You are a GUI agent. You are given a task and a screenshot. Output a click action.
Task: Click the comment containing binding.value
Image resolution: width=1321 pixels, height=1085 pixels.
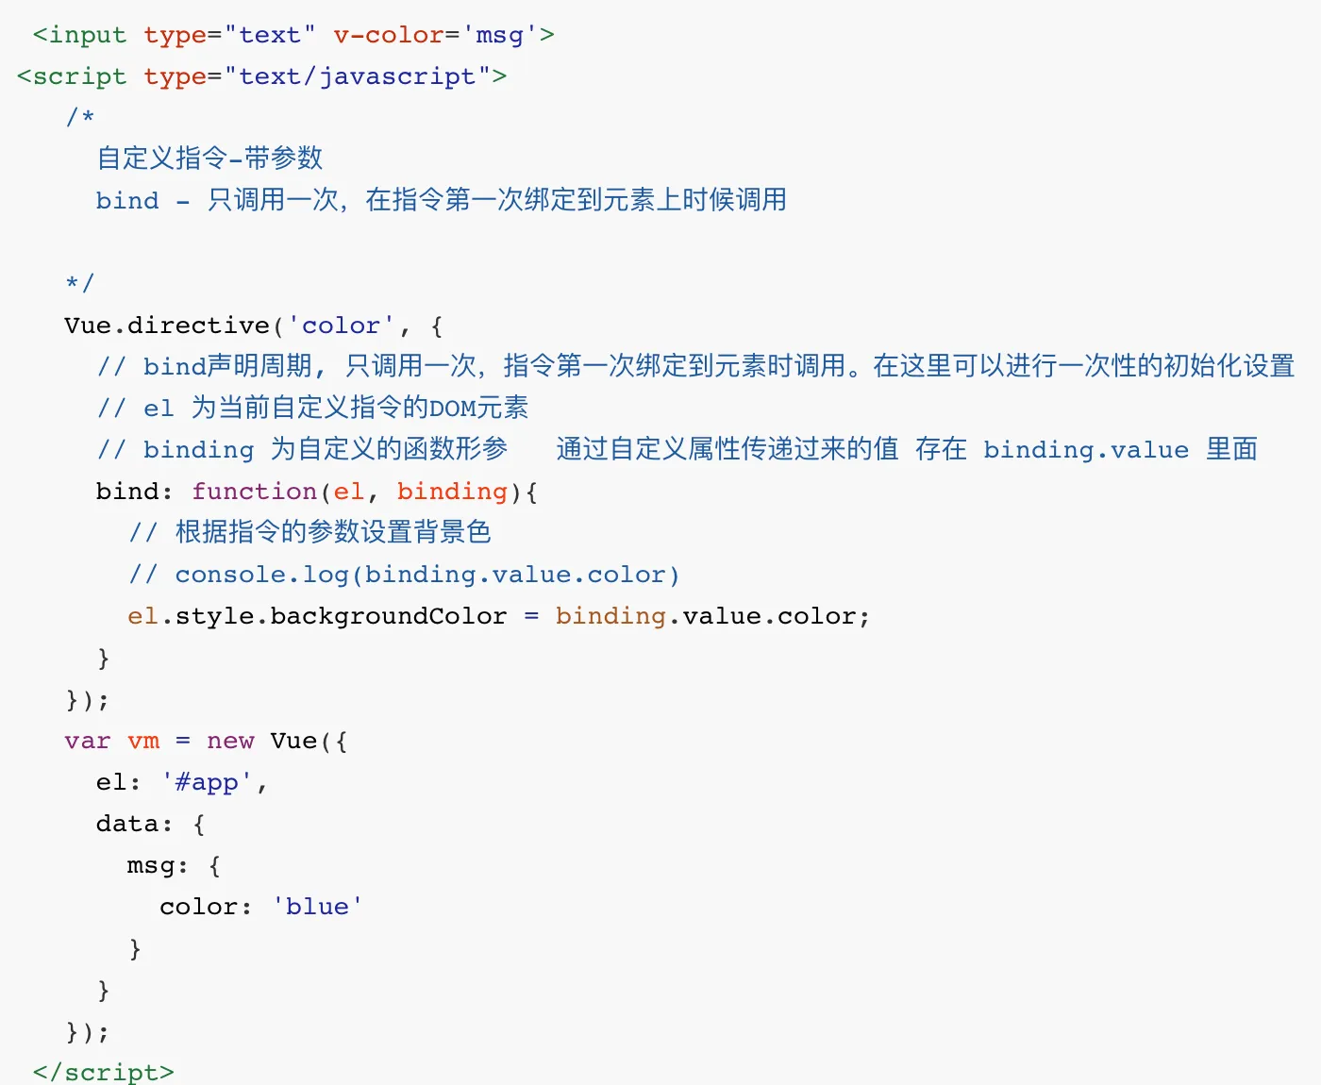tap(677, 450)
